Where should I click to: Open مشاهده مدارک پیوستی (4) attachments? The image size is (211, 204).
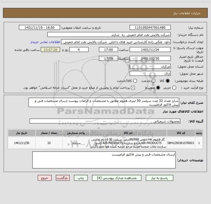pyautogui.click(x=116, y=178)
